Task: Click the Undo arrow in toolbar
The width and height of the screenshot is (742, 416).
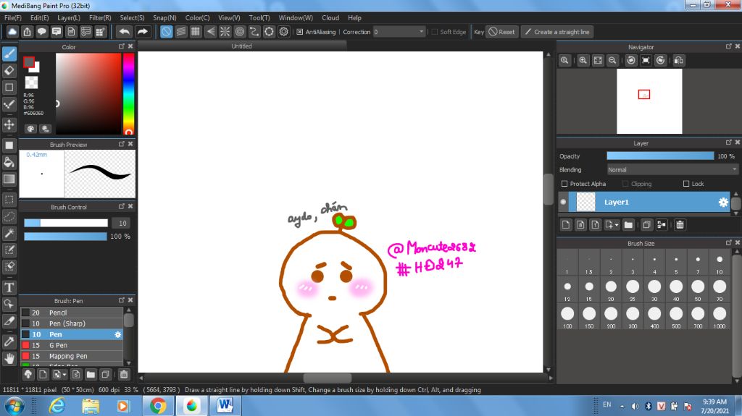Action: tap(125, 32)
